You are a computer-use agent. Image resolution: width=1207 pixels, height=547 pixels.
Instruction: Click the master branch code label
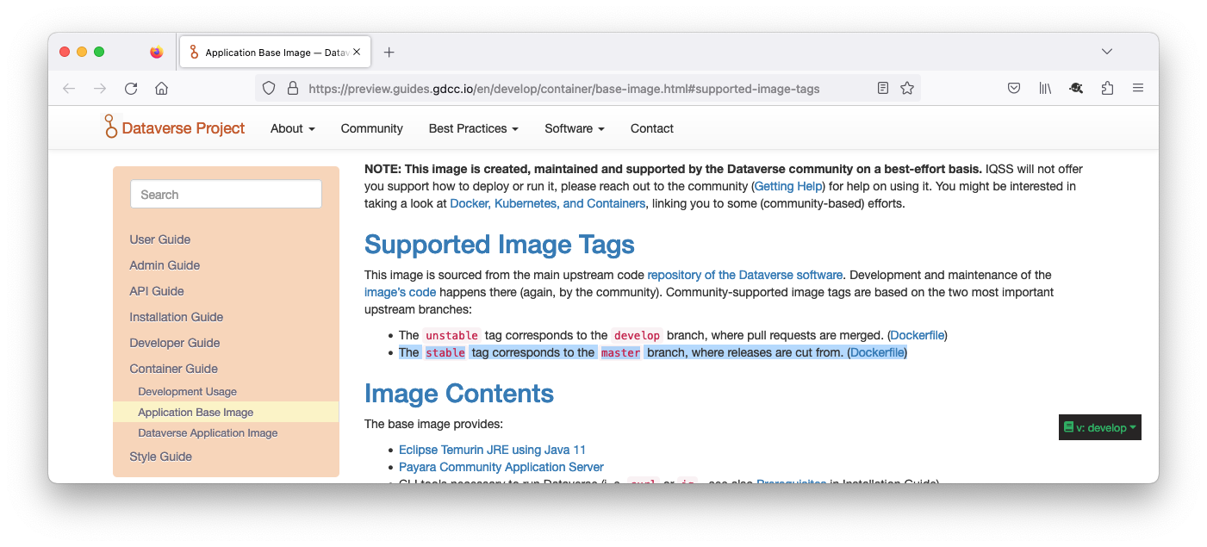(x=620, y=352)
